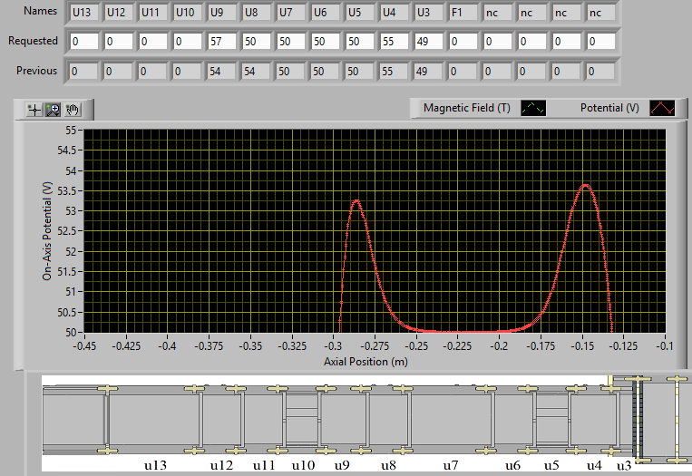Activate the graph zoom tool
The width and height of the screenshot is (692, 476).
(x=53, y=110)
